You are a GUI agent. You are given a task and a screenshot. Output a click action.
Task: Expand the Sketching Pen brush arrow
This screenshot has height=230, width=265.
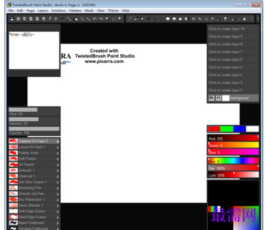tap(58, 188)
